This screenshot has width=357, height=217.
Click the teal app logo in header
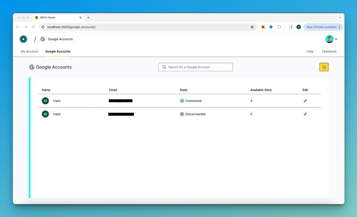coord(23,39)
